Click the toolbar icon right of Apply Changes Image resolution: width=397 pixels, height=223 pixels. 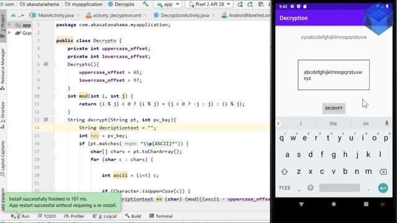[261, 4]
